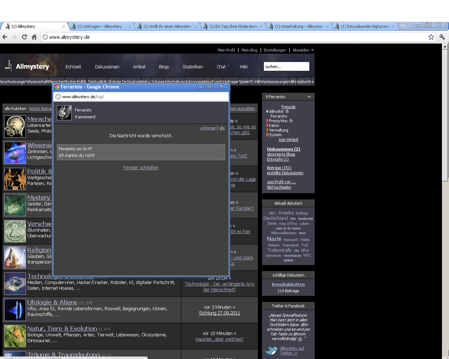Click the Nazis tag in Aktuell diskutiert
This screenshot has width=449, height=359.
pos(274,239)
